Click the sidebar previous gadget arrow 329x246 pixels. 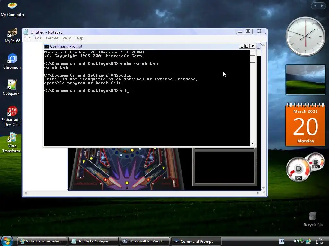coord(315,6)
